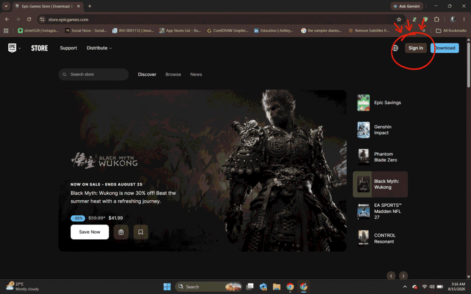Click the discounted price $41.99
Image resolution: width=471 pixels, height=294 pixels.
pyautogui.click(x=115, y=218)
